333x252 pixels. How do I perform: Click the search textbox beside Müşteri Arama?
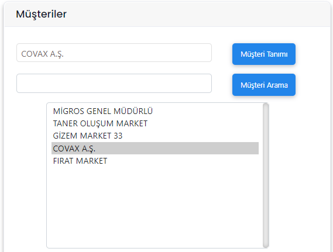point(114,84)
